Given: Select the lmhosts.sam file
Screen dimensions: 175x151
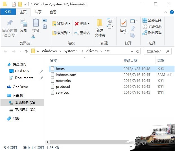Looking at the screenshot, I should (112, 75).
